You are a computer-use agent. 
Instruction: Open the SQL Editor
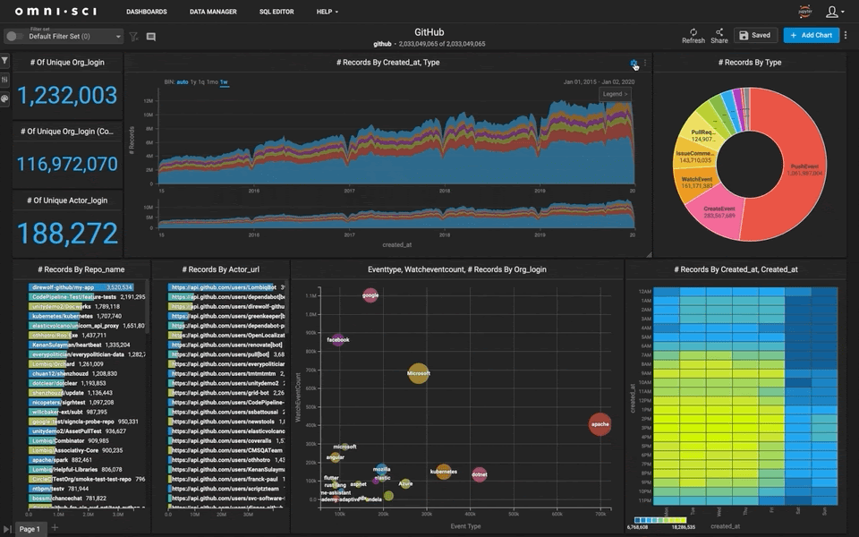[276, 12]
